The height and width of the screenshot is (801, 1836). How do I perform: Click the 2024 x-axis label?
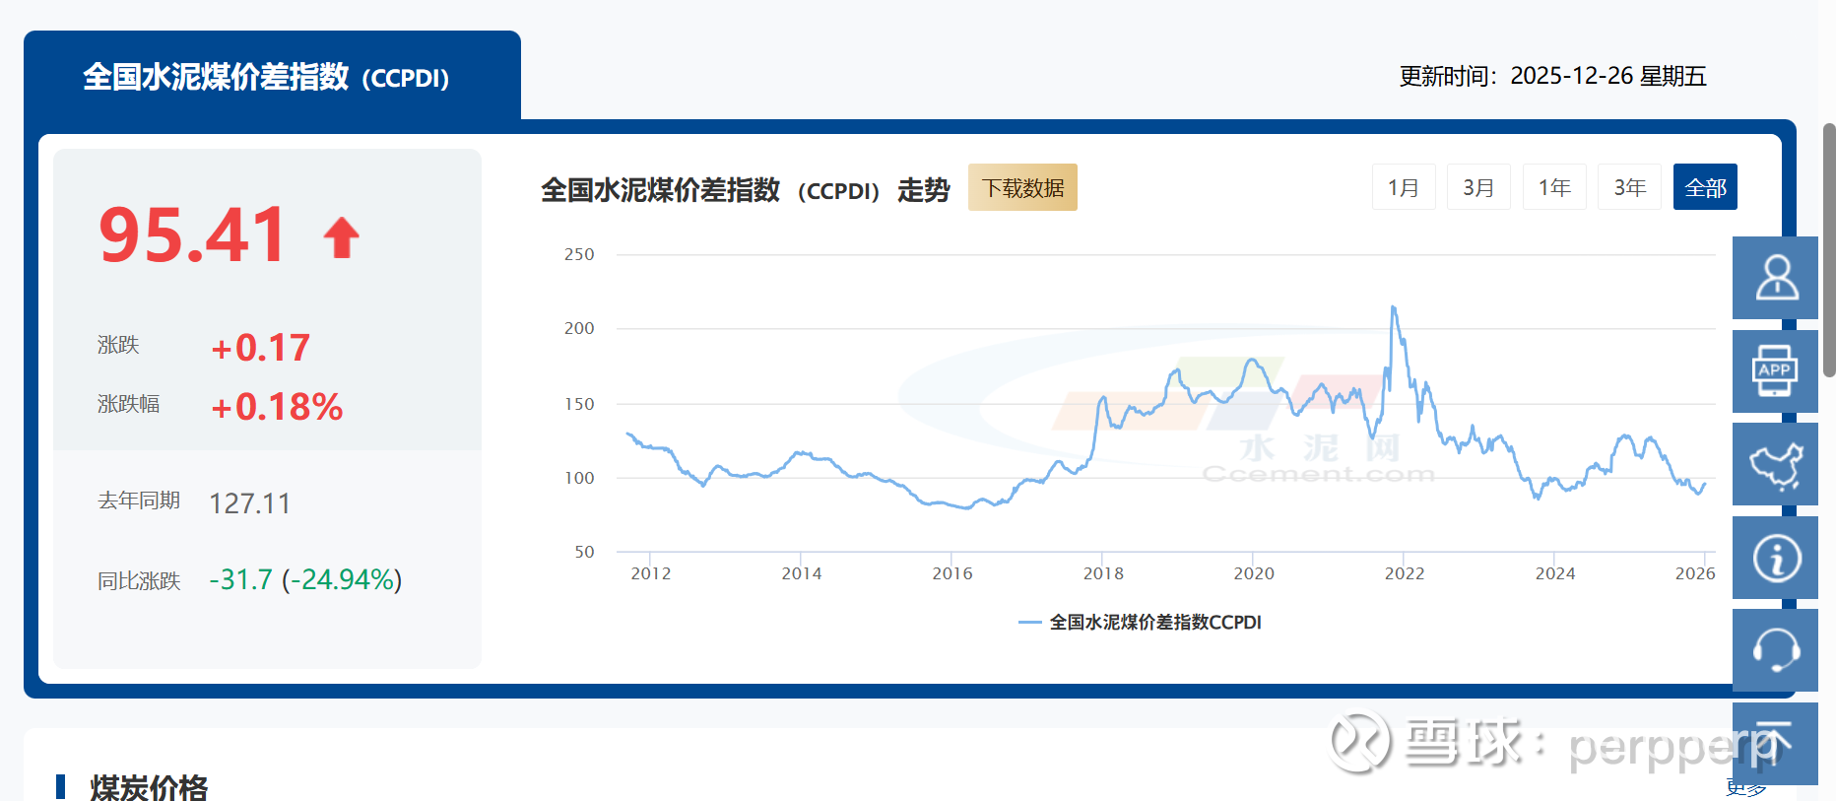pos(1555,573)
